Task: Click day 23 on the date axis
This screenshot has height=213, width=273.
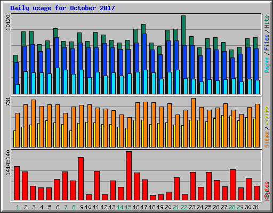Action: coord(192,207)
